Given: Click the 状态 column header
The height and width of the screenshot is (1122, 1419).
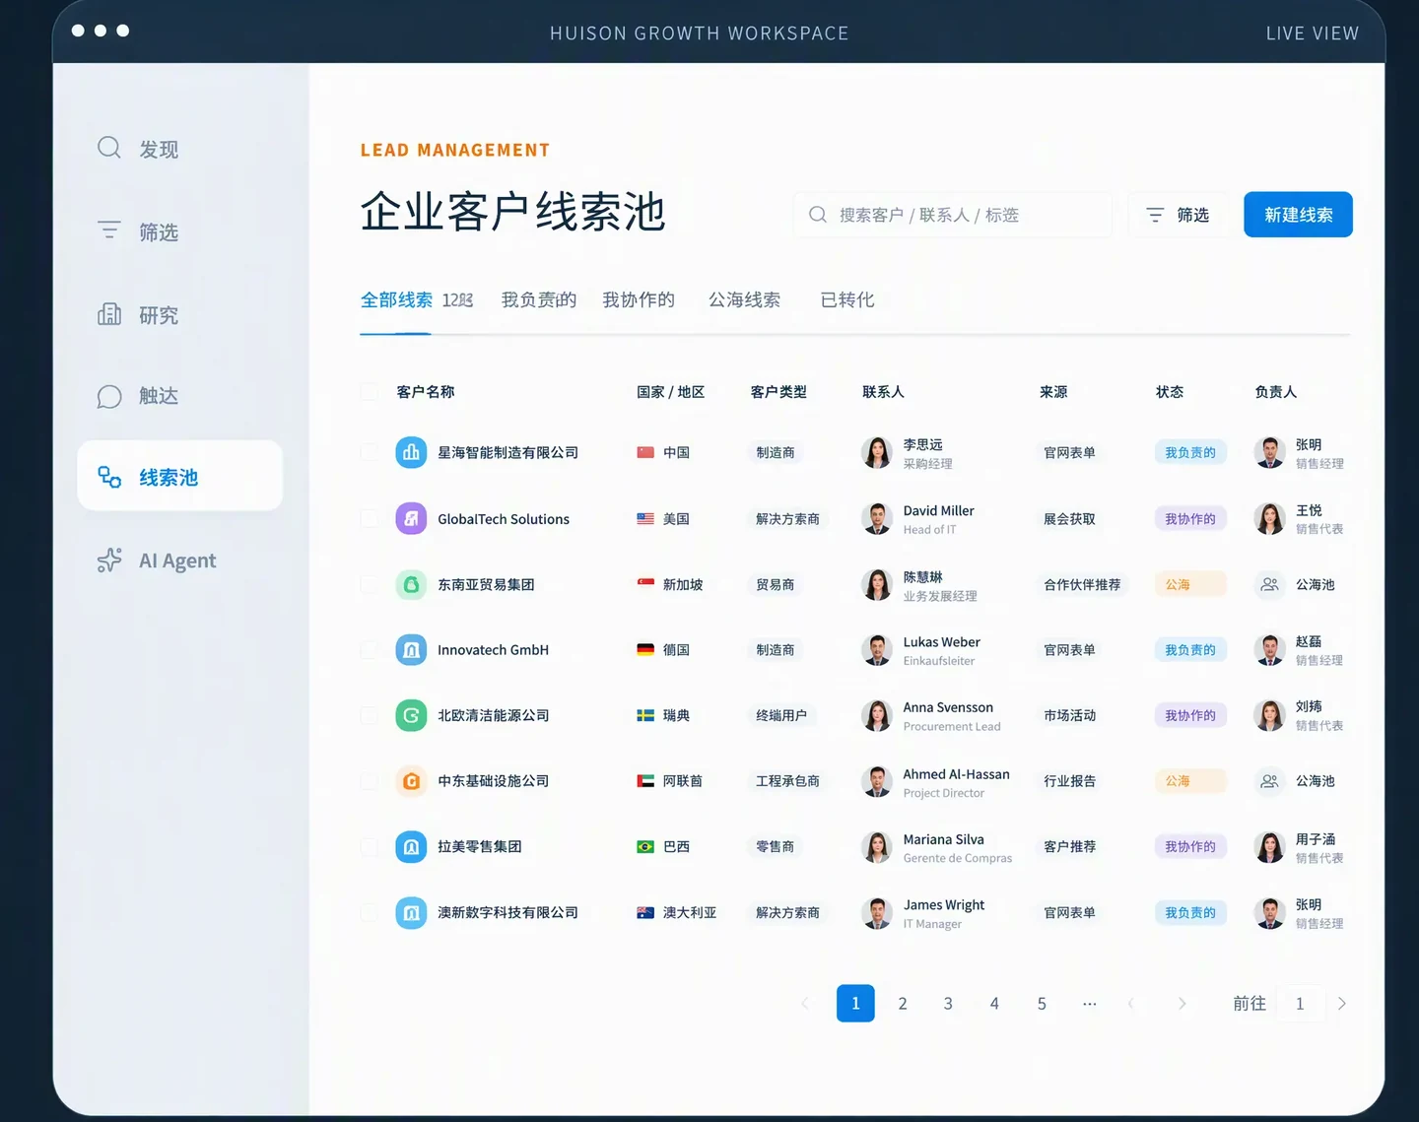Looking at the screenshot, I should (1170, 392).
